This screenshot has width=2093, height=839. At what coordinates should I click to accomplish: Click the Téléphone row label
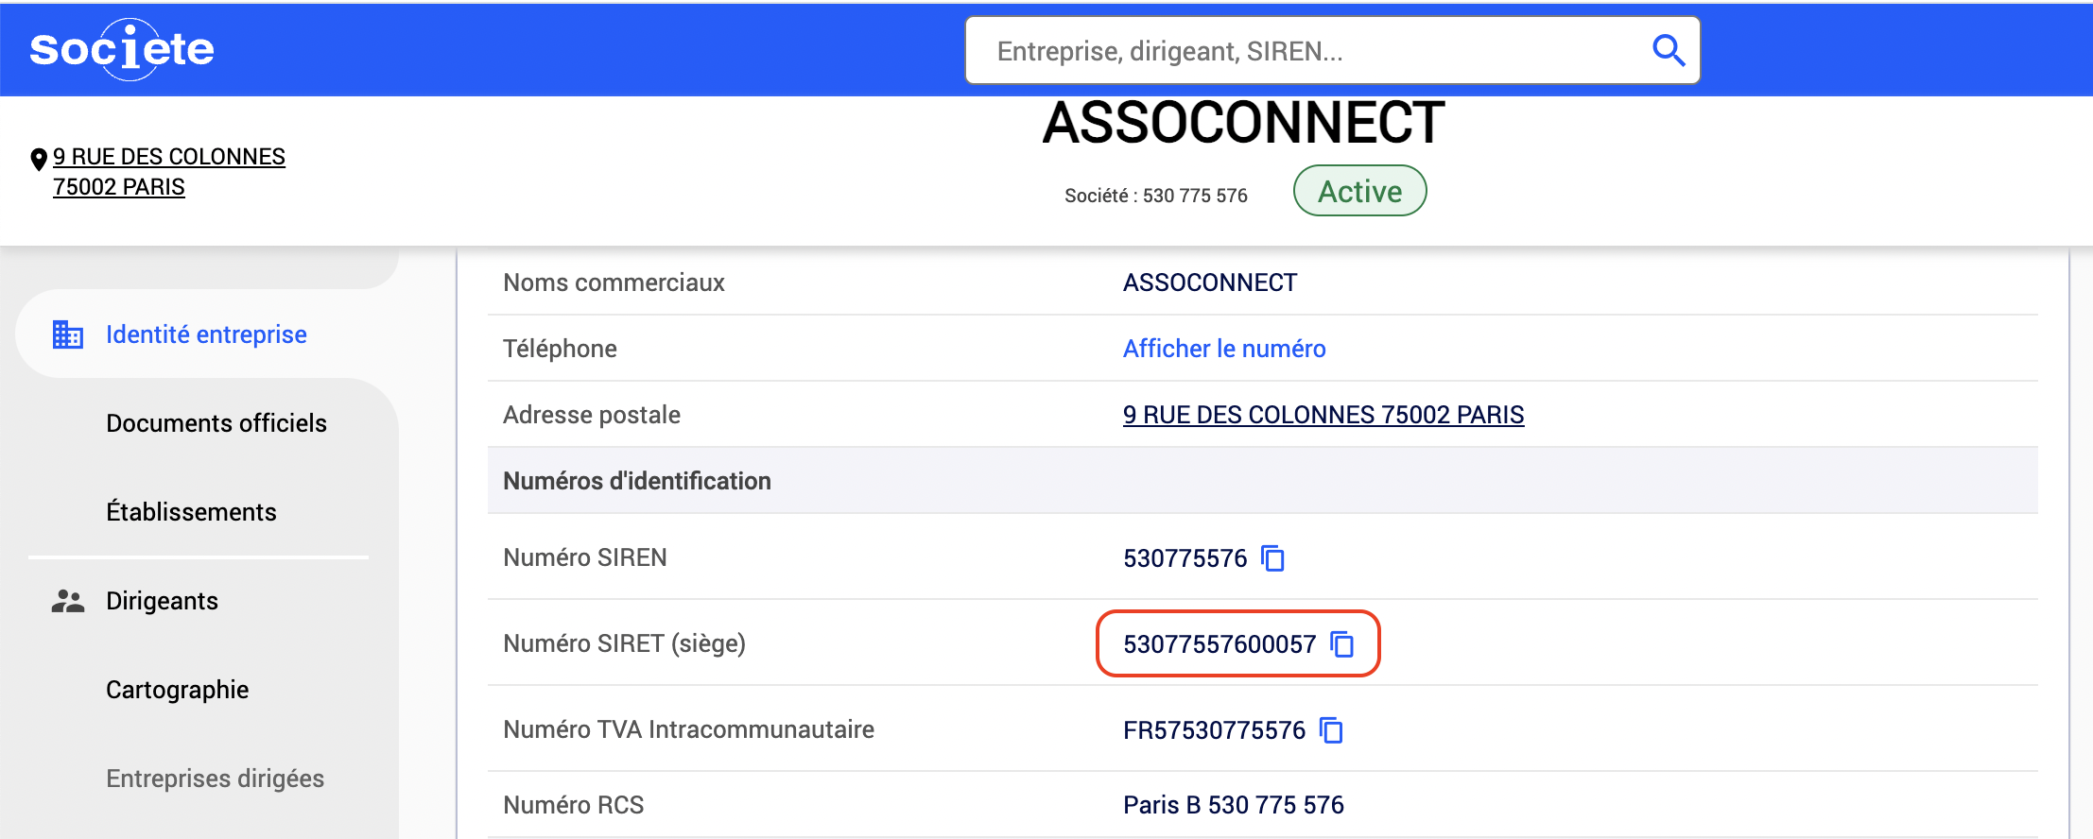(x=560, y=349)
